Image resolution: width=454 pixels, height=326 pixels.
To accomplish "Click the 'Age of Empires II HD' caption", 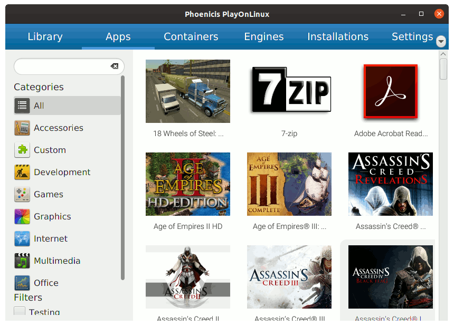I will coord(188,226).
